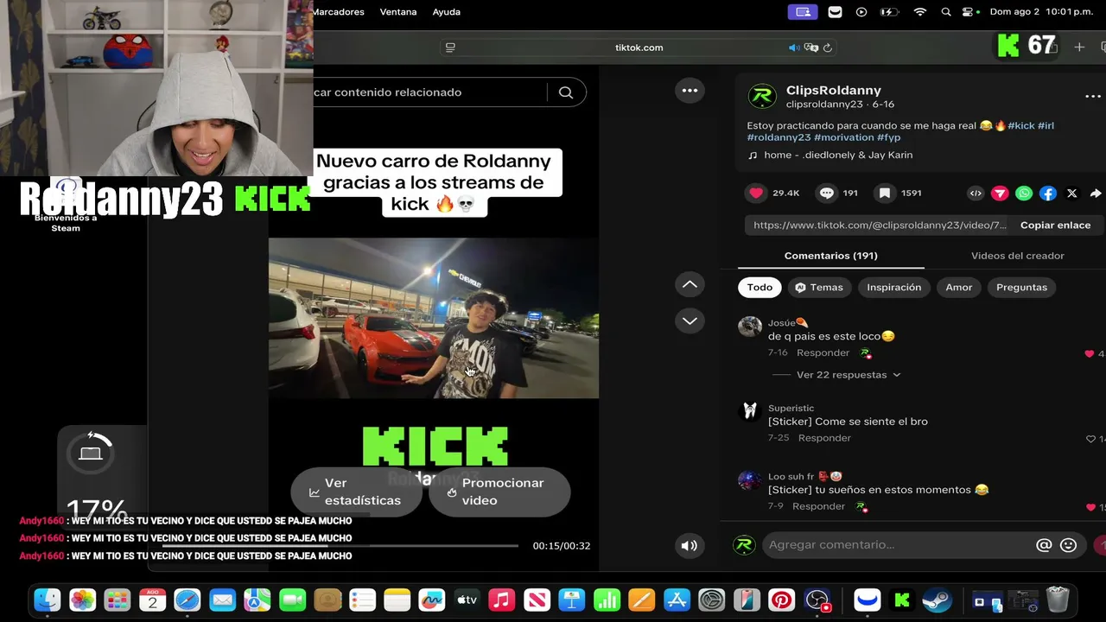1106x622 pixels.
Task: Open the Finder from the Dock
Action: pyautogui.click(x=48, y=600)
